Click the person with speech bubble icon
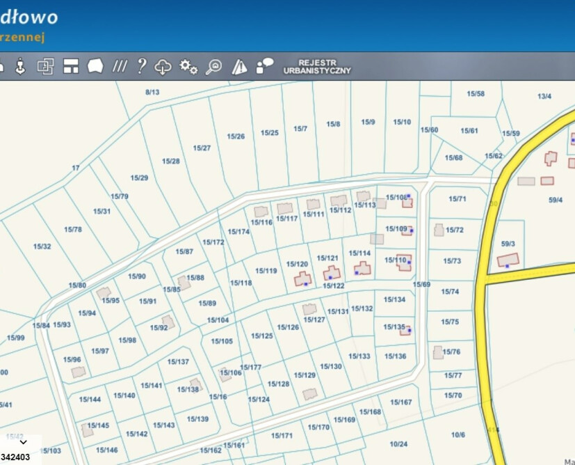This screenshot has width=575, height=465. pyautogui.click(x=264, y=66)
